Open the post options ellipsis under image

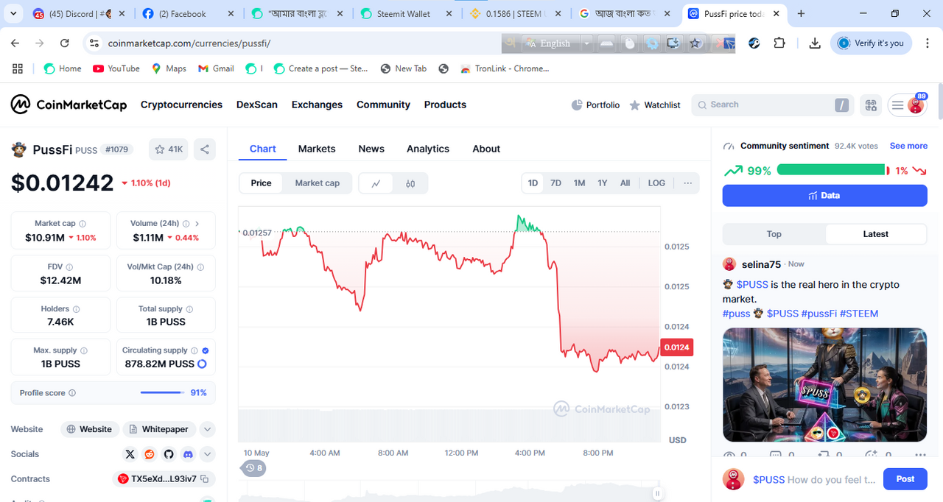[919, 456]
